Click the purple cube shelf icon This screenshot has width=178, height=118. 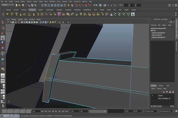(x=59, y=14)
